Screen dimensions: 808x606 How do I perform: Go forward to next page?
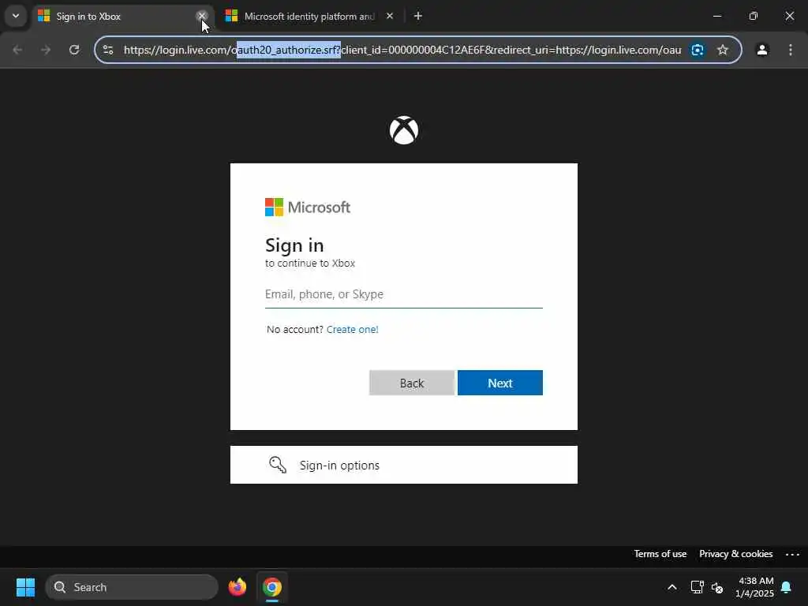(46, 50)
